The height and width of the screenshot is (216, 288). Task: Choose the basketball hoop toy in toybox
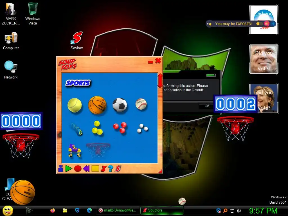[98, 150]
